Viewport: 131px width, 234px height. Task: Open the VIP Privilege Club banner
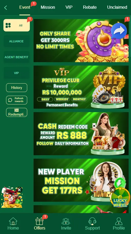click(81, 87)
